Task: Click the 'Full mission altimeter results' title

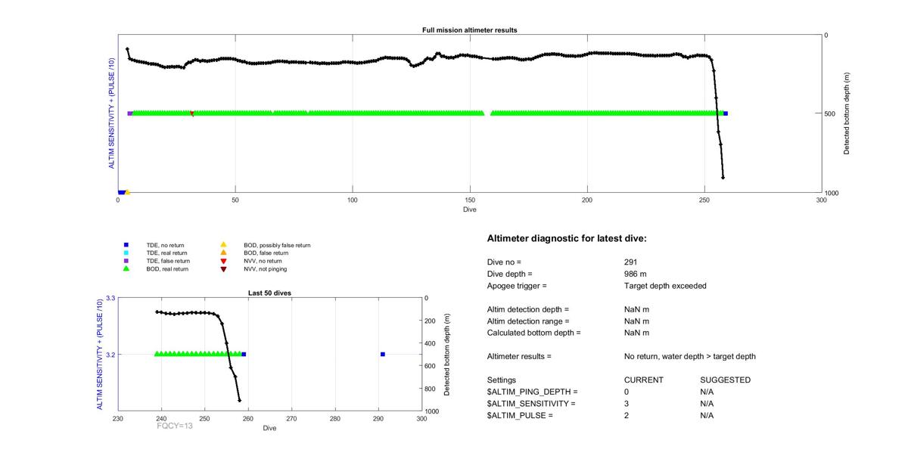Action: tap(469, 30)
